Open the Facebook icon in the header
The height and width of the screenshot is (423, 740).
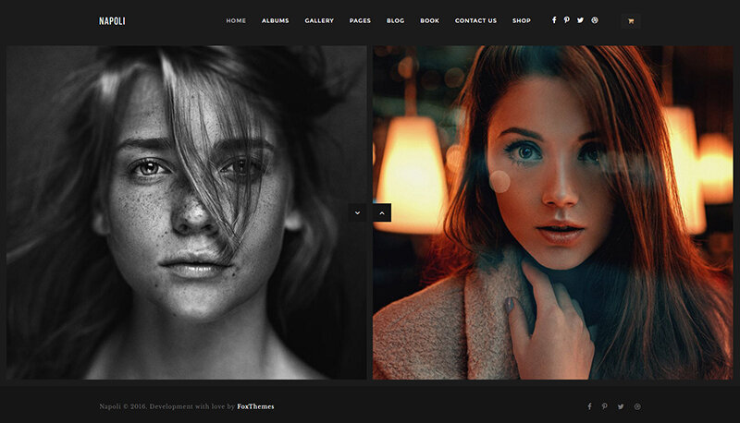[554, 20]
